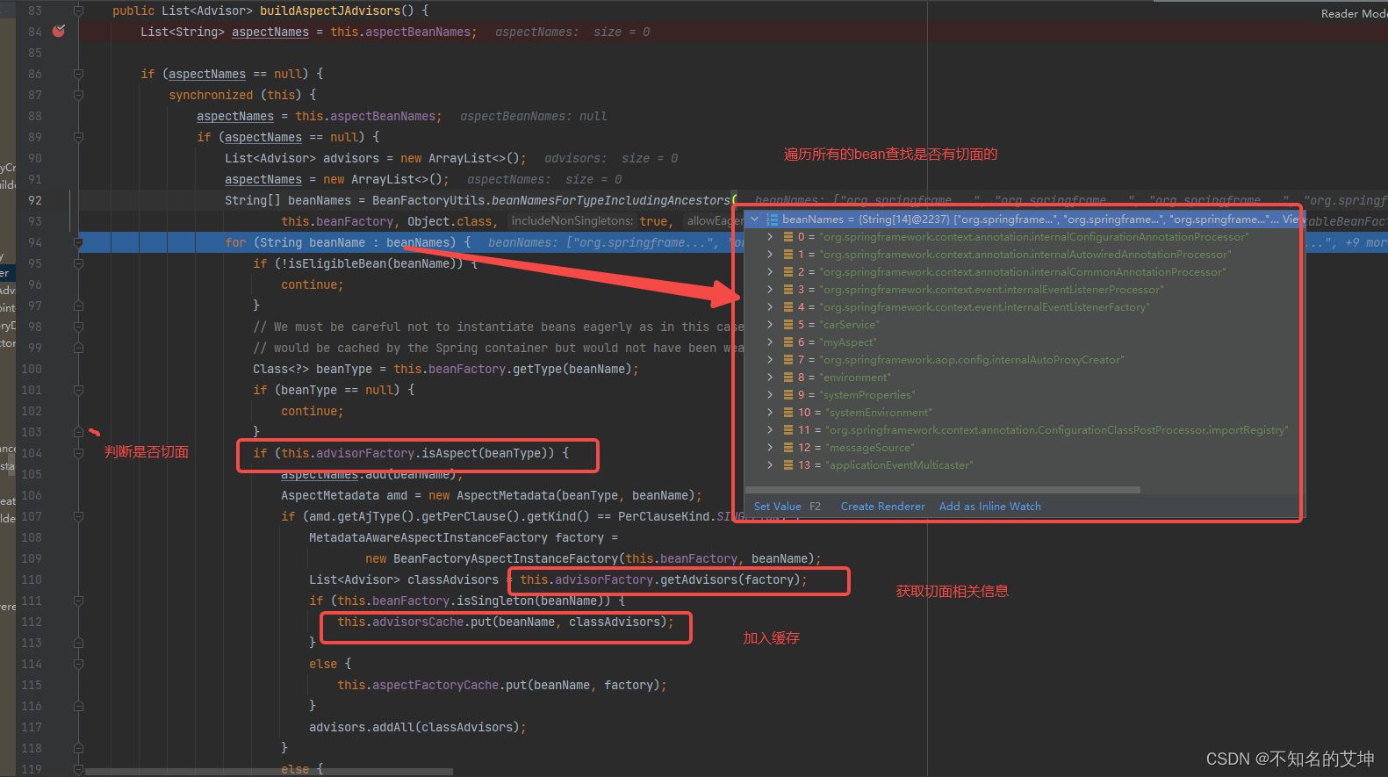Viewport: 1388px width, 777px height.
Task: Collapse the synchronized block fold on line 87
Action: point(78,95)
